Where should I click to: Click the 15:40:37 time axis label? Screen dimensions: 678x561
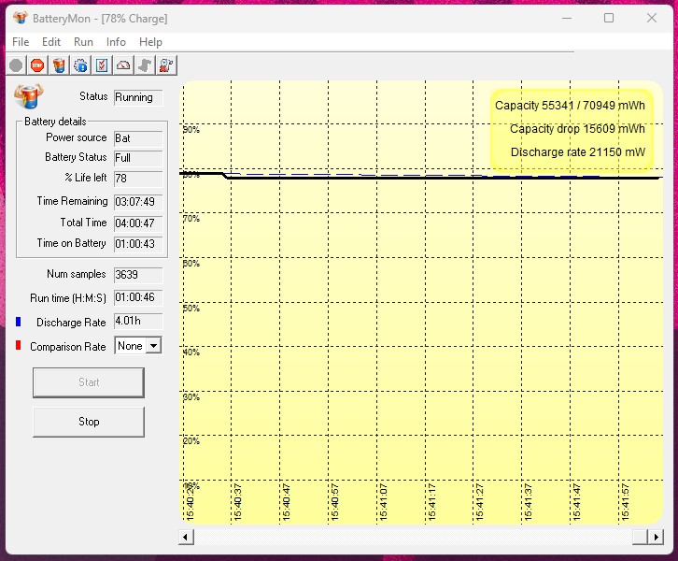coord(237,503)
